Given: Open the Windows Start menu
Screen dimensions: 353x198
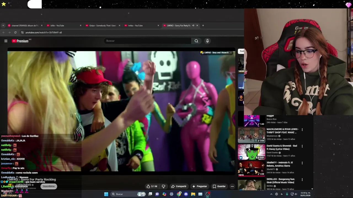Looking at the screenshot, I should pos(106,194).
